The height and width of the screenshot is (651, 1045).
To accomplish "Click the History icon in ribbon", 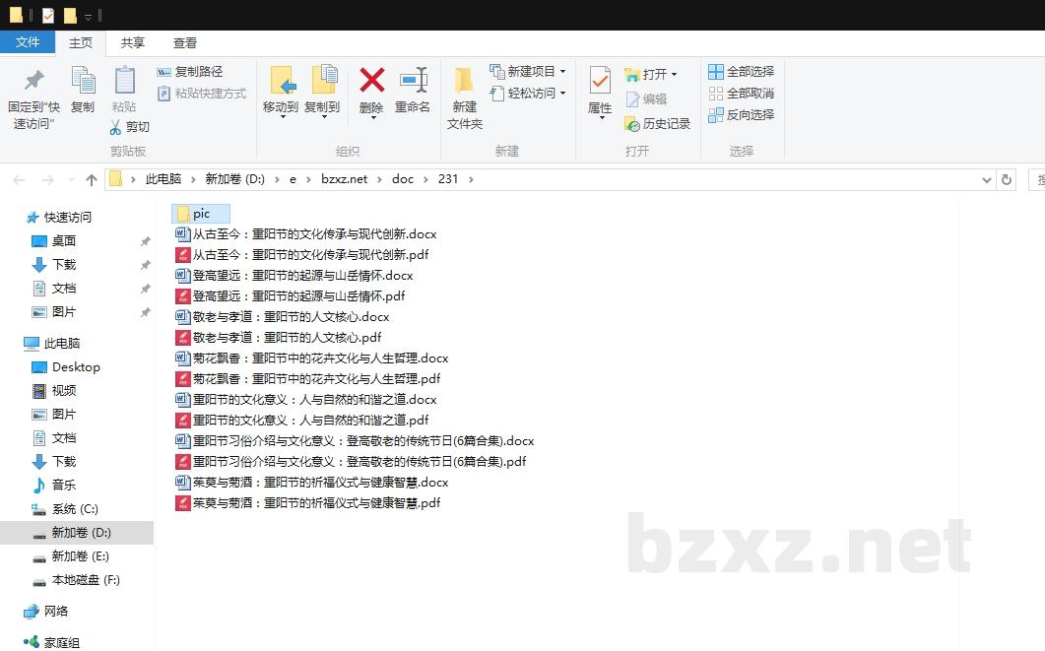I will pos(632,124).
